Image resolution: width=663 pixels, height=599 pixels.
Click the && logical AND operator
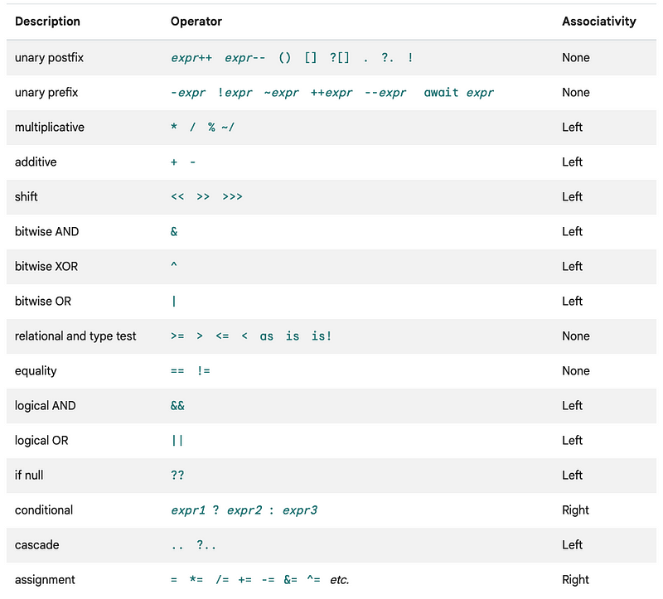coord(177,405)
